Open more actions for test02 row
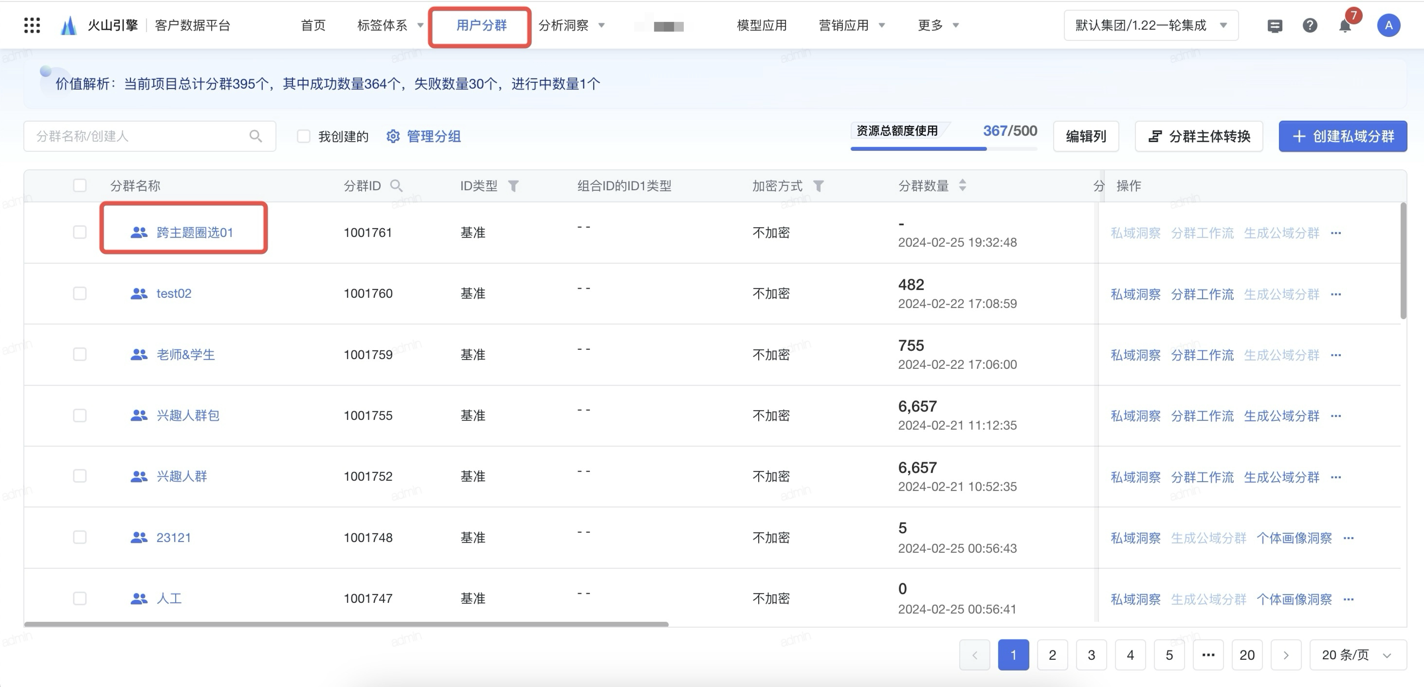Image resolution: width=1424 pixels, height=687 pixels. pyautogui.click(x=1336, y=294)
